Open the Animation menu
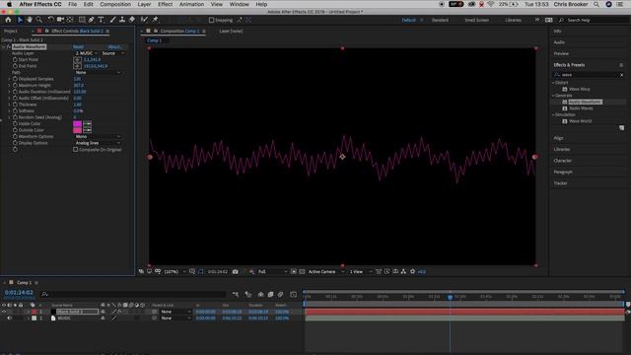 [x=191, y=4]
